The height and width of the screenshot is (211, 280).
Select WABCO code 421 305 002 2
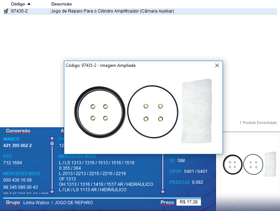tap(18, 146)
